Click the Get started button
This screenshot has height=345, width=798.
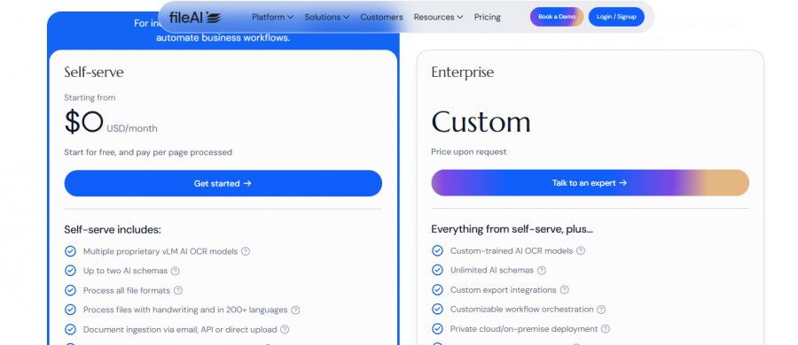tap(223, 183)
